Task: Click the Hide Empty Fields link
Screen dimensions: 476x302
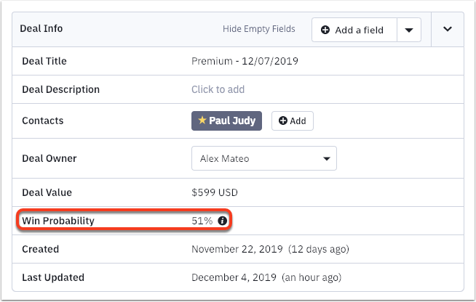Action: tap(258, 29)
